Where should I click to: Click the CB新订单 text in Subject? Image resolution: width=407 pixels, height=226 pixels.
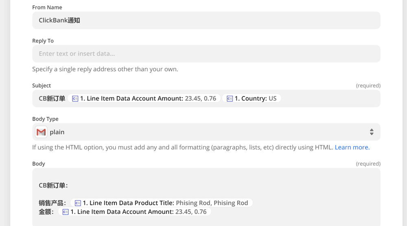pos(52,99)
